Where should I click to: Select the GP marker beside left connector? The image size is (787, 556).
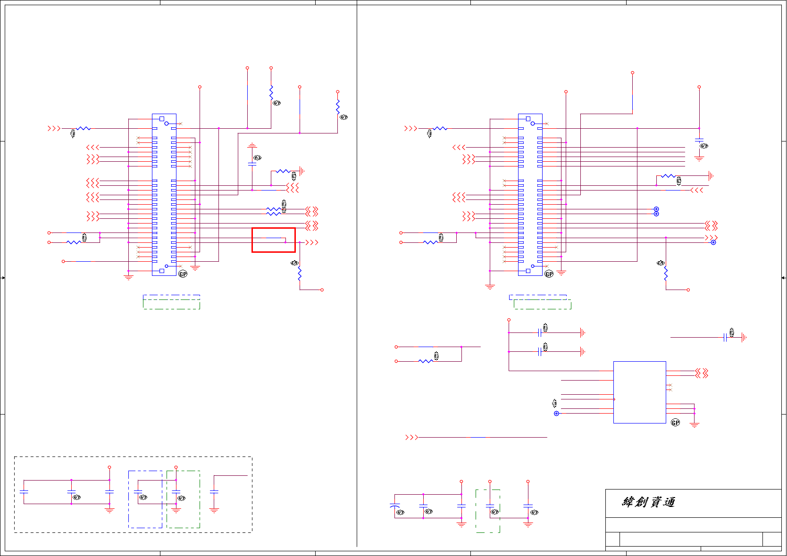[183, 274]
